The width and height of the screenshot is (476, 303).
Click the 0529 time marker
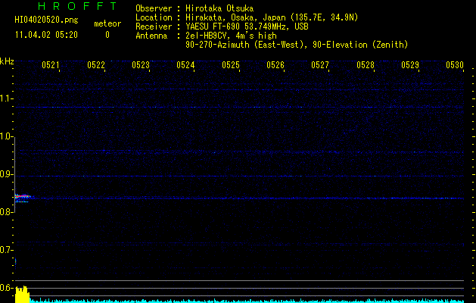[x=410, y=65]
